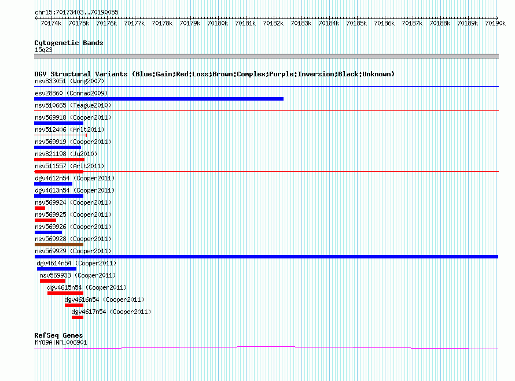Click the nsv510665 (Teague2010) label
The width and height of the screenshot is (515, 381).
[x=73, y=105]
